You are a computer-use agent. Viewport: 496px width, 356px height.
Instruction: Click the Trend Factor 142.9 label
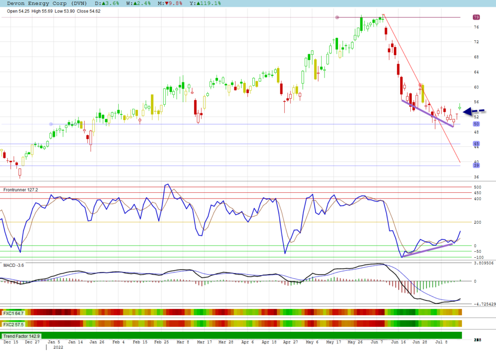tap(21, 336)
